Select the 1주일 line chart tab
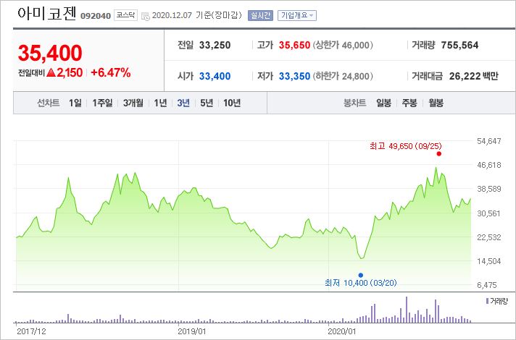The width and height of the screenshot is (516, 340). tap(102, 103)
